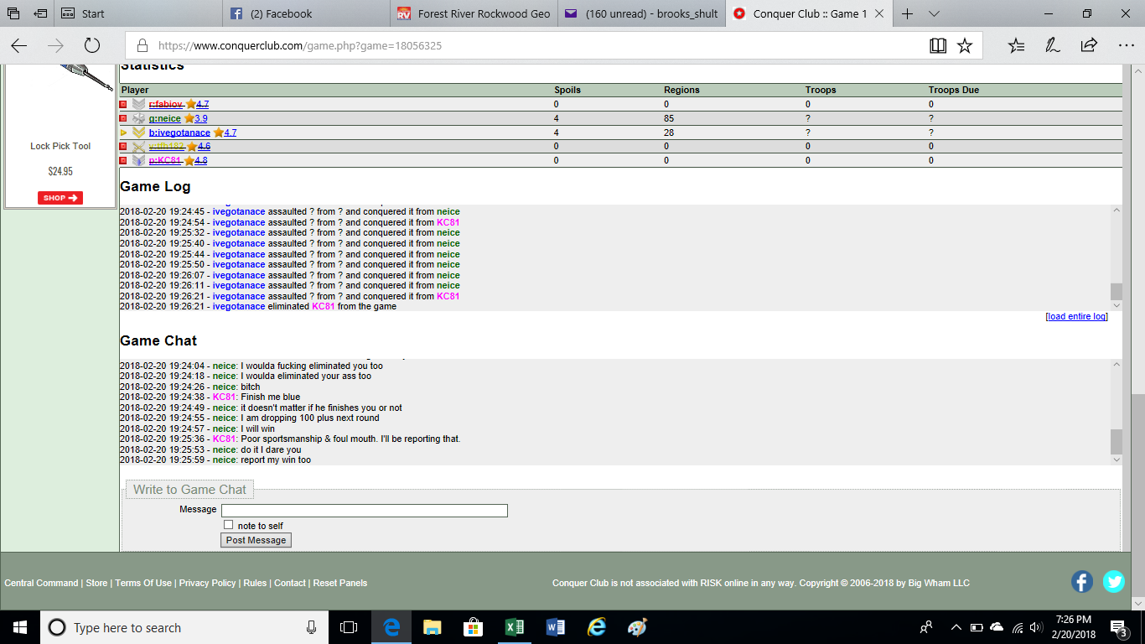Click the load entire log link
The width and height of the screenshot is (1145, 644).
click(x=1076, y=316)
